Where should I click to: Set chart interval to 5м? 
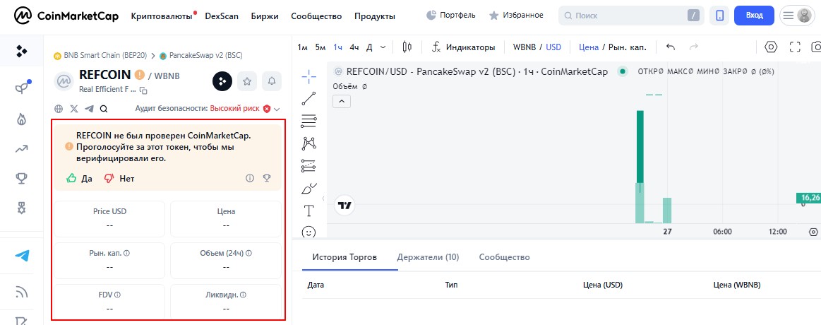[320, 47]
